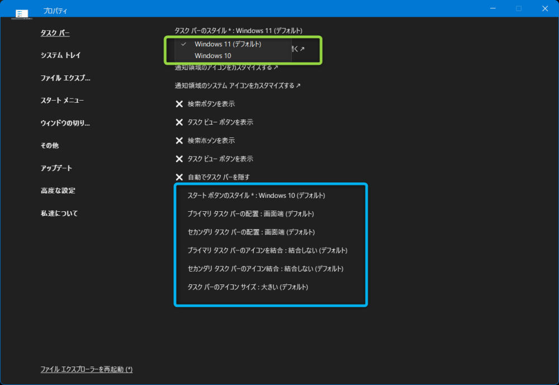Open 通知領域のアイコンをカスタマイズする link
The width and height of the screenshot is (559, 385).
226,68
